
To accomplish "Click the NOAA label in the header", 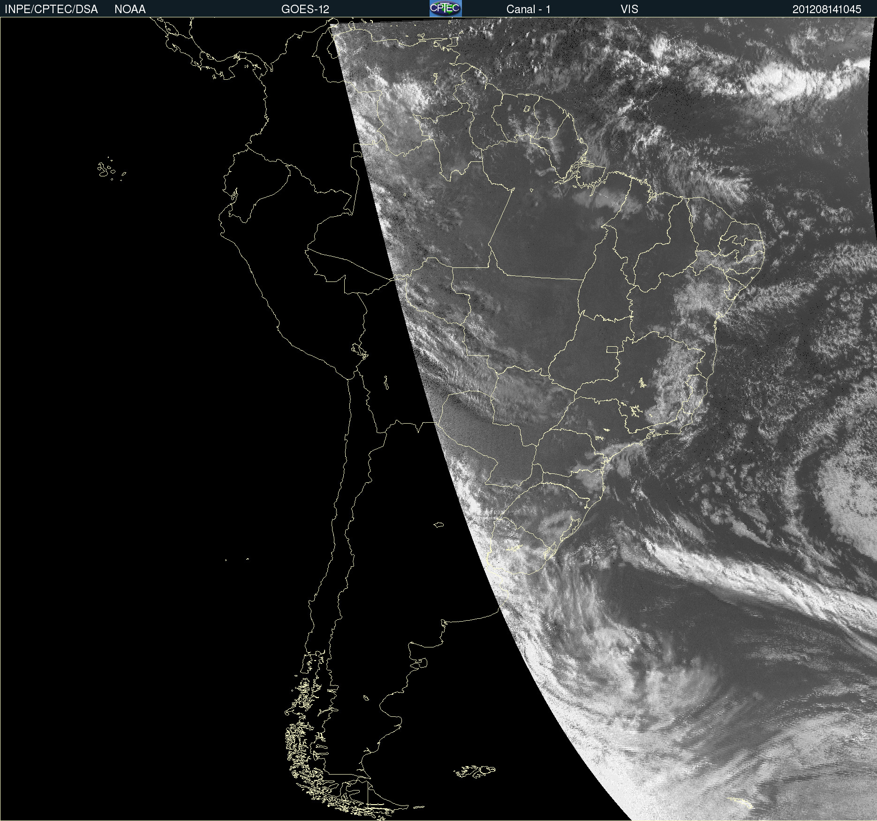I will point(130,9).
